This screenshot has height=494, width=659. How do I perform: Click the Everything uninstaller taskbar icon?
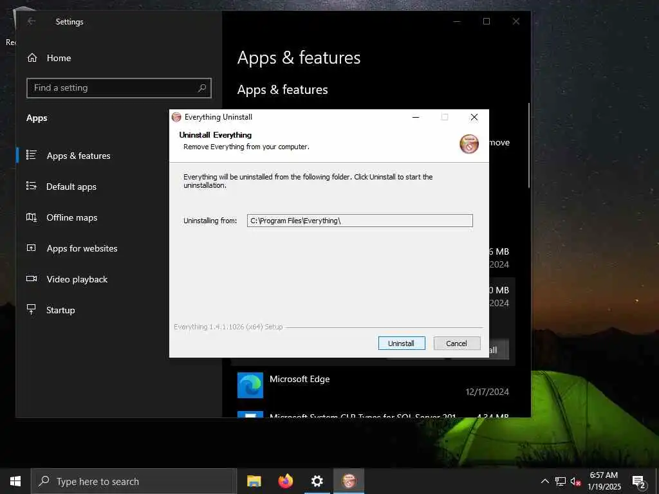coord(349,481)
